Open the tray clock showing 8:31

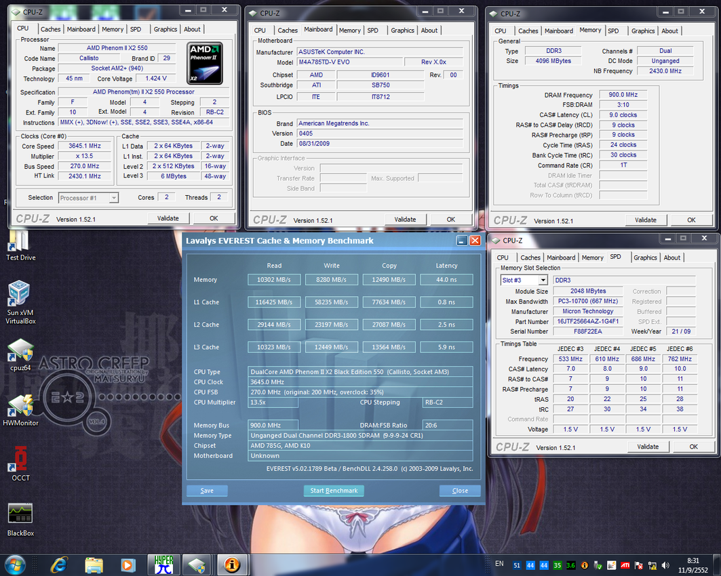tap(693, 565)
